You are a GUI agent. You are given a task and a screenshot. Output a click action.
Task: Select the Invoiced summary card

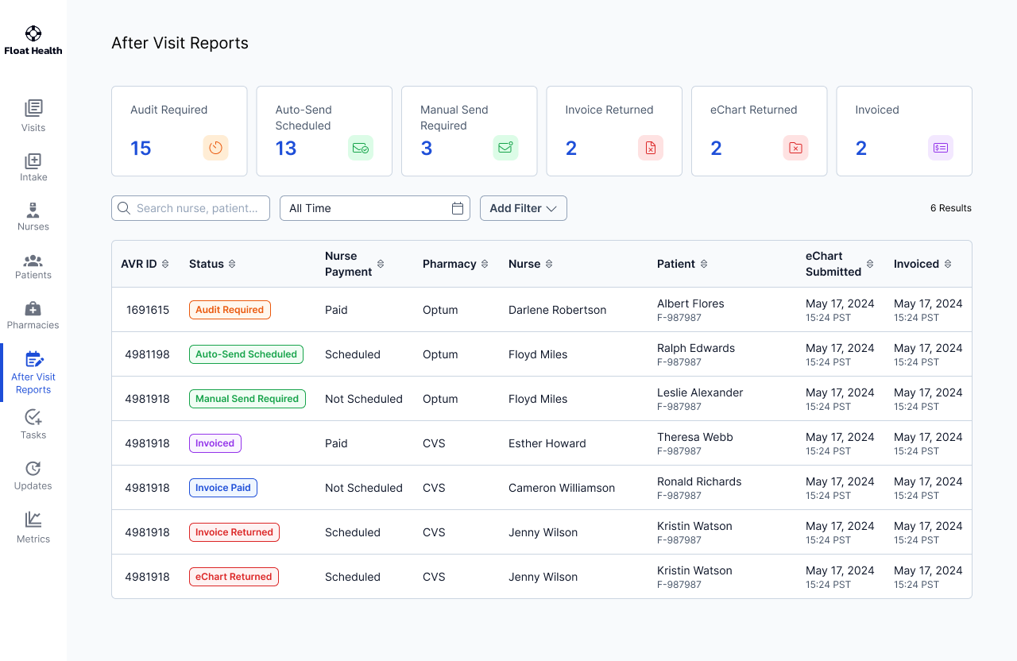(x=903, y=131)
